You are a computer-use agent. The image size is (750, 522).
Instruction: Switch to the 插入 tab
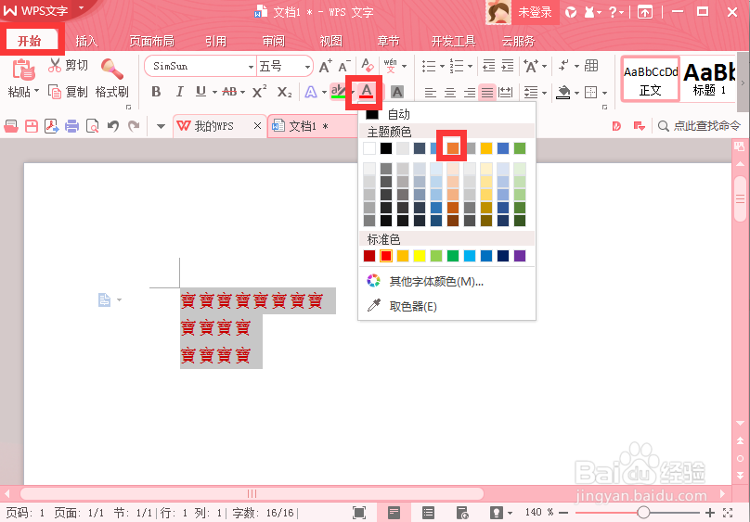point(86,41)
